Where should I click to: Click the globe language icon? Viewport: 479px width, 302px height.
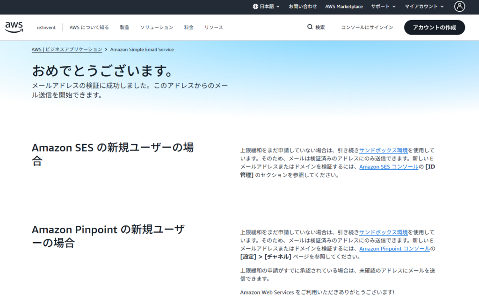255,7
